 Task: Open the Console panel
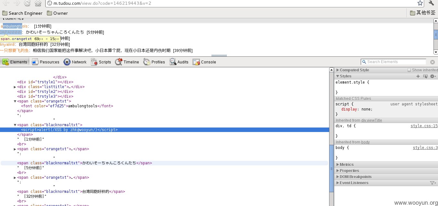pos(204,62)
